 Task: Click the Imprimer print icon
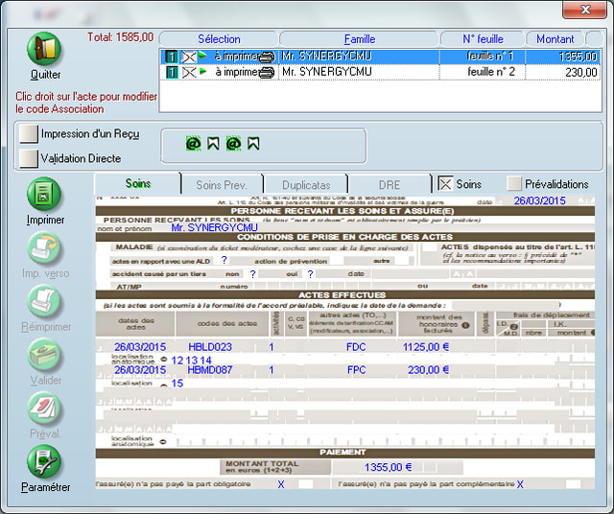pos(45,195)
